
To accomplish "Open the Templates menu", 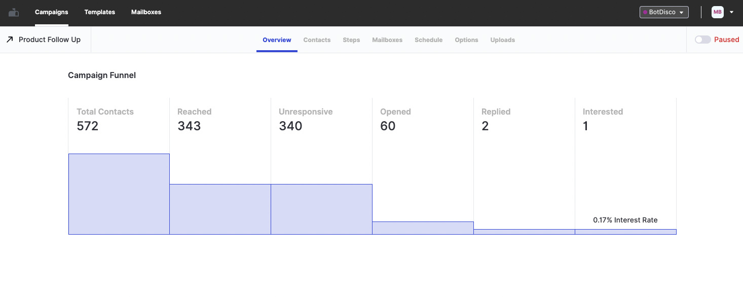I will 100,12.
